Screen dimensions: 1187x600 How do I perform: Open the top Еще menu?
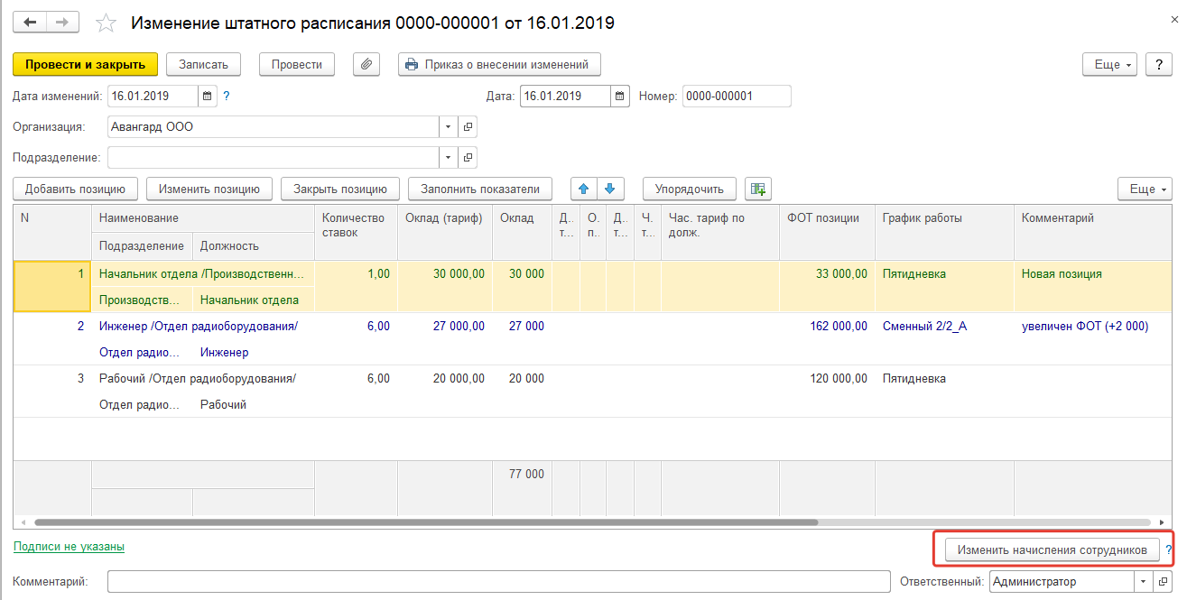(x=1108, y=64)
